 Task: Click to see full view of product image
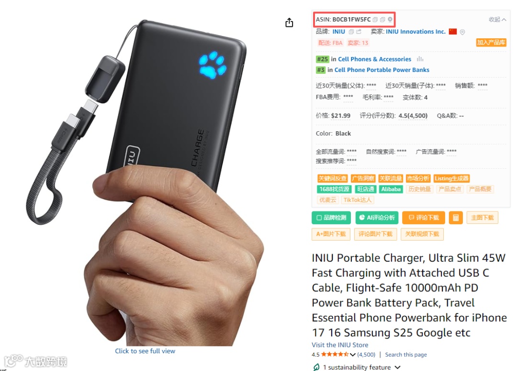(x=145, y=351)
